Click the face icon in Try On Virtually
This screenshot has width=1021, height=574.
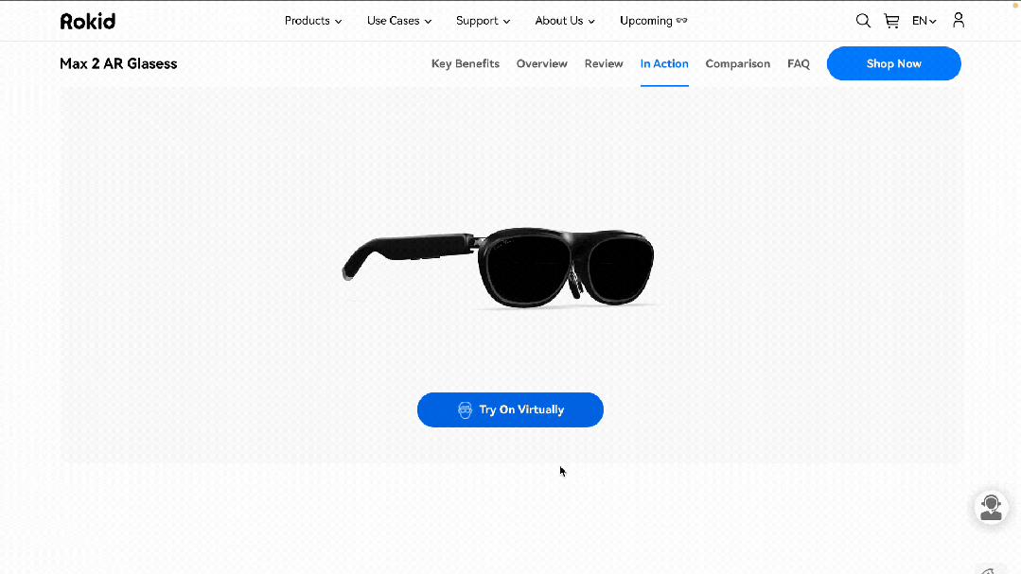click(465, 410)
